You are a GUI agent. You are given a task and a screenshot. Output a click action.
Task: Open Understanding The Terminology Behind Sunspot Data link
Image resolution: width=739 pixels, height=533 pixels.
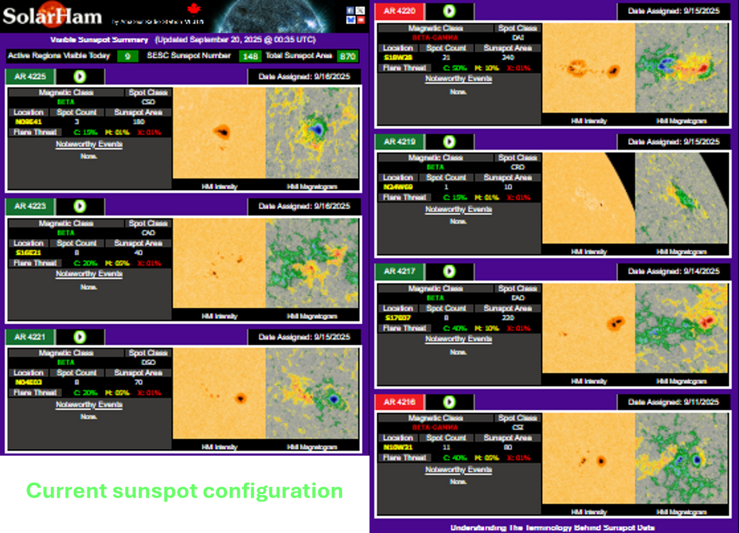coord(552,528)
